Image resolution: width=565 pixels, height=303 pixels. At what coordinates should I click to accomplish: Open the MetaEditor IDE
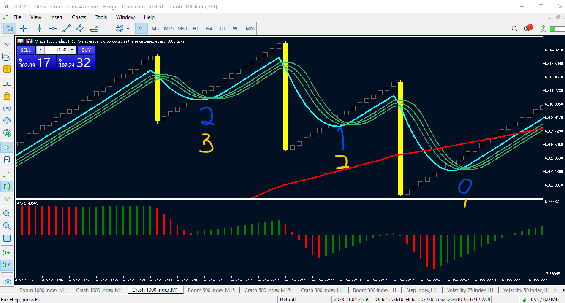tap(7, 84)
